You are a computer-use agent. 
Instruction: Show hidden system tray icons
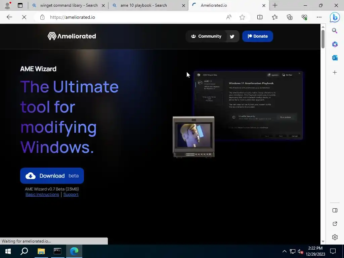(284, 251)
